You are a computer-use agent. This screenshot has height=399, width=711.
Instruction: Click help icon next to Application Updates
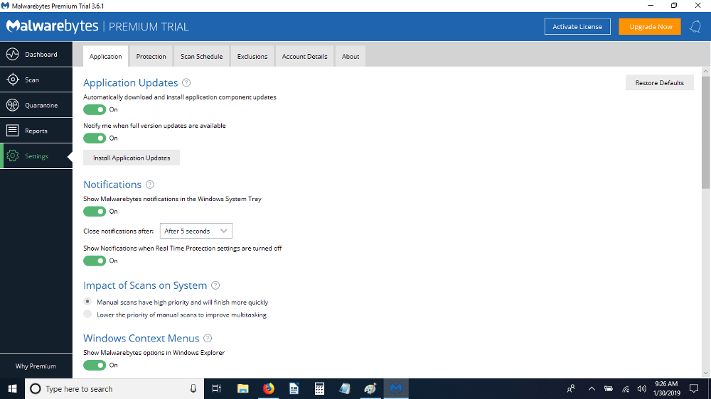[186, 82]
